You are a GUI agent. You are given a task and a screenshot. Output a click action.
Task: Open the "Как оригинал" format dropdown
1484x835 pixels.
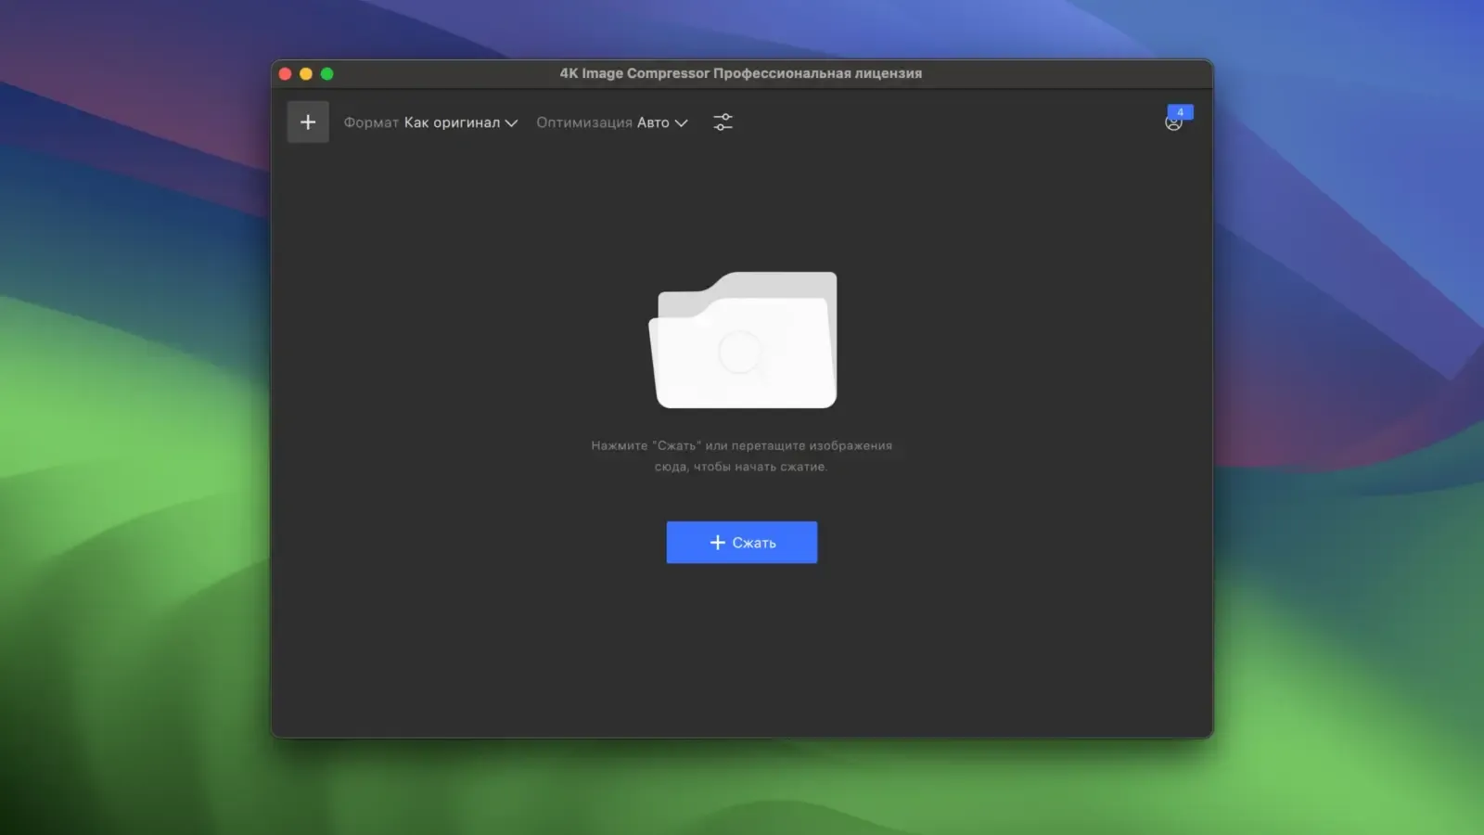pos(452,122)
